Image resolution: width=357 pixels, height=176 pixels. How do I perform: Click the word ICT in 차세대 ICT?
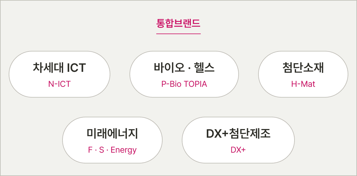[77, 68]
